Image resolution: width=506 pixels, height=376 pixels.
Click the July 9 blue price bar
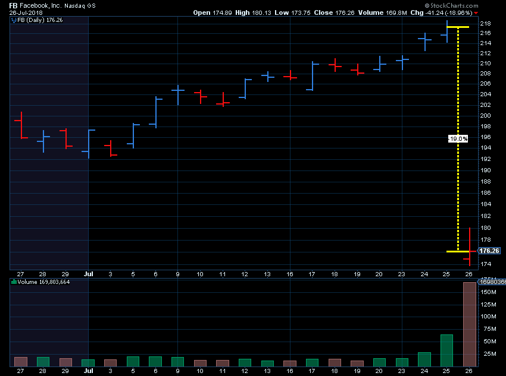pyautogui.click(x=178, y=95)
